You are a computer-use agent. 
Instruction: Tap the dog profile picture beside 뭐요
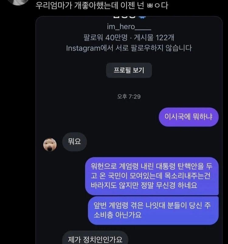(x=50, y=145)
